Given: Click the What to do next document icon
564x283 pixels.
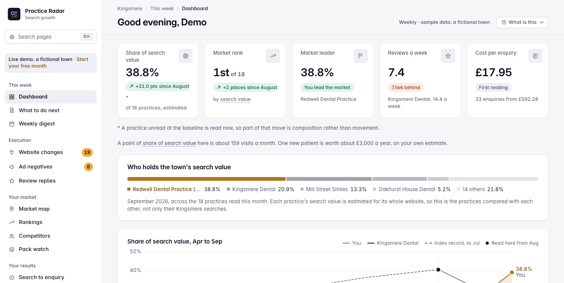Looking at the screenshot, I should point(12,110).
